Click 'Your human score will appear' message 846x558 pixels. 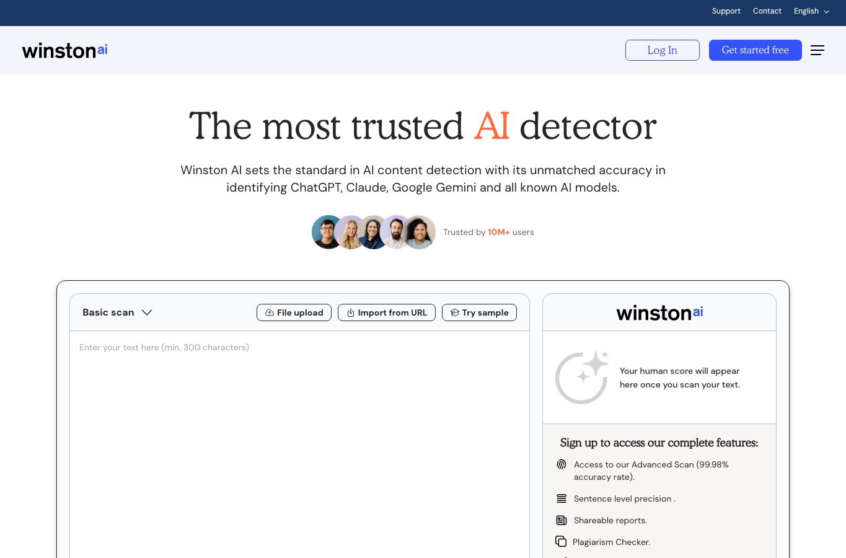tap(680, 378)
